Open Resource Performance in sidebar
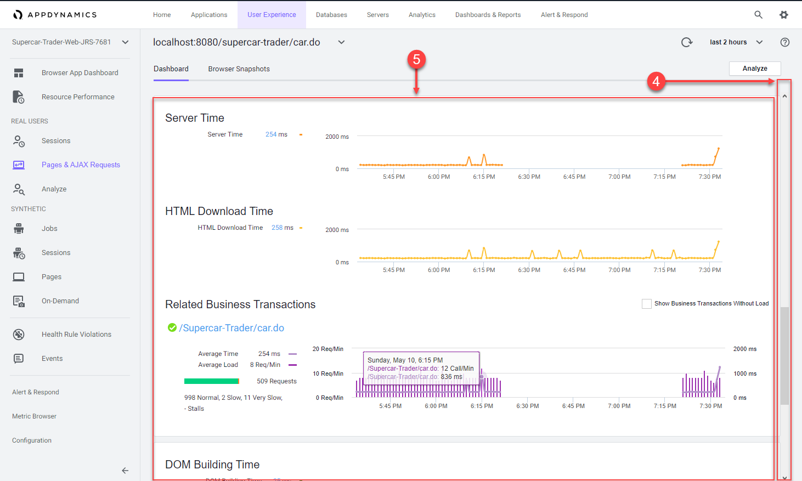The width and height of the screenshot is (802, 481). pyautogui.click(x=78, y=97)
